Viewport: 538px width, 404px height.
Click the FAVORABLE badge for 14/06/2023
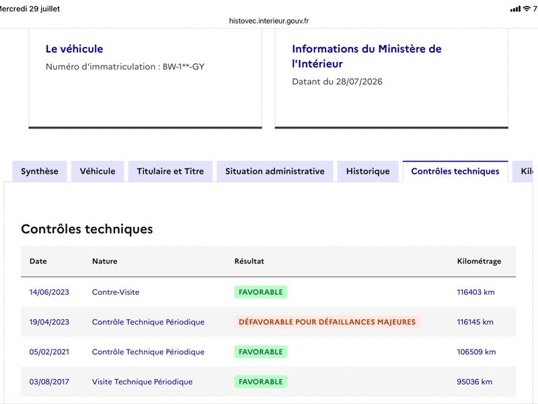pyautogui.click(x=261, y=292)
